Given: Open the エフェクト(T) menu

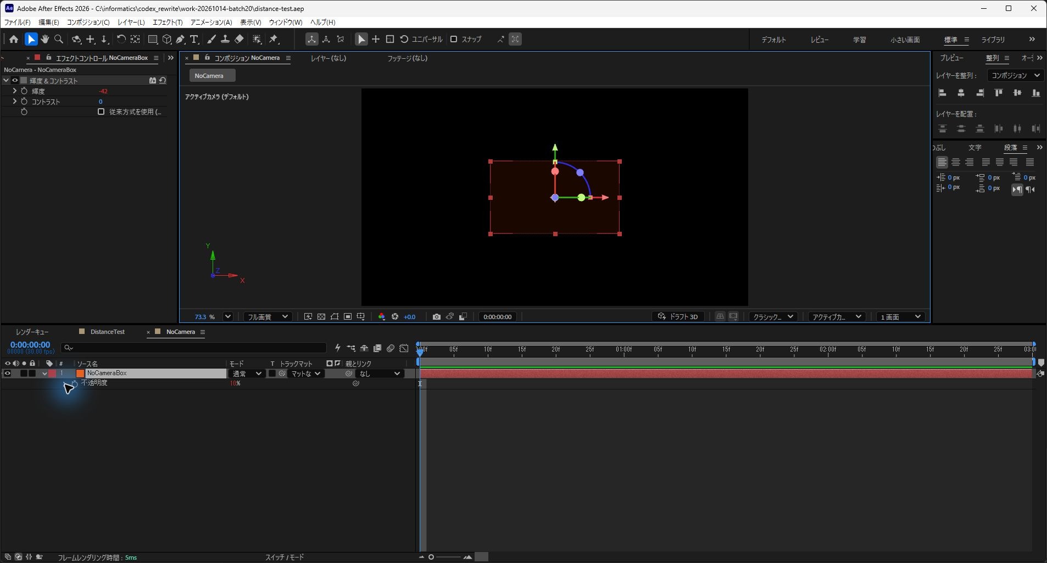Looking at the screenshot, I should pyautogui.click(x=168, y=22).
